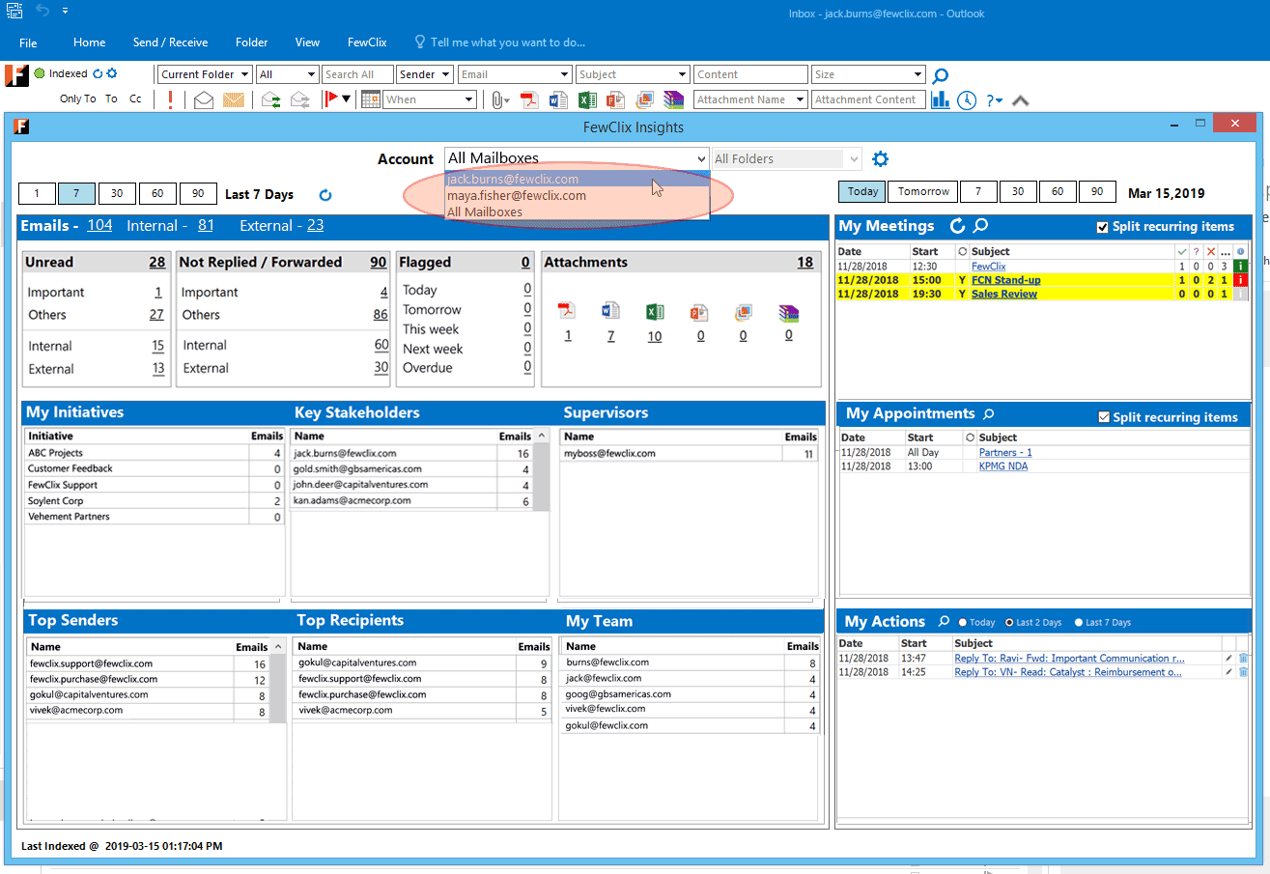
Task: Open the KPMG NDA appointment link
Action: 1002,466
